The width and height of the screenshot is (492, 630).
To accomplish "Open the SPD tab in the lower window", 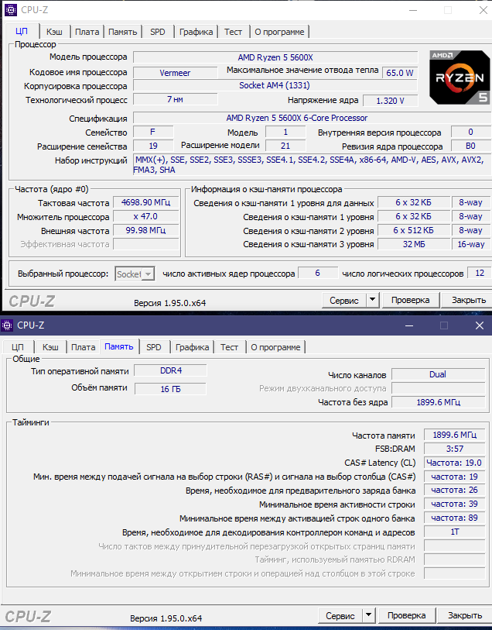I will pos(154,347).
